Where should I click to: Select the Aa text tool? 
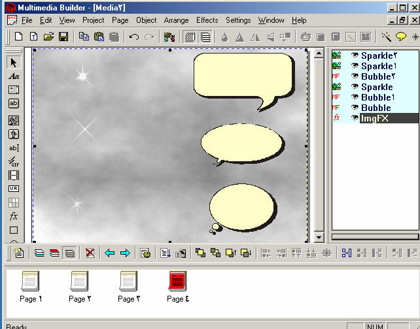pos(13,76)
